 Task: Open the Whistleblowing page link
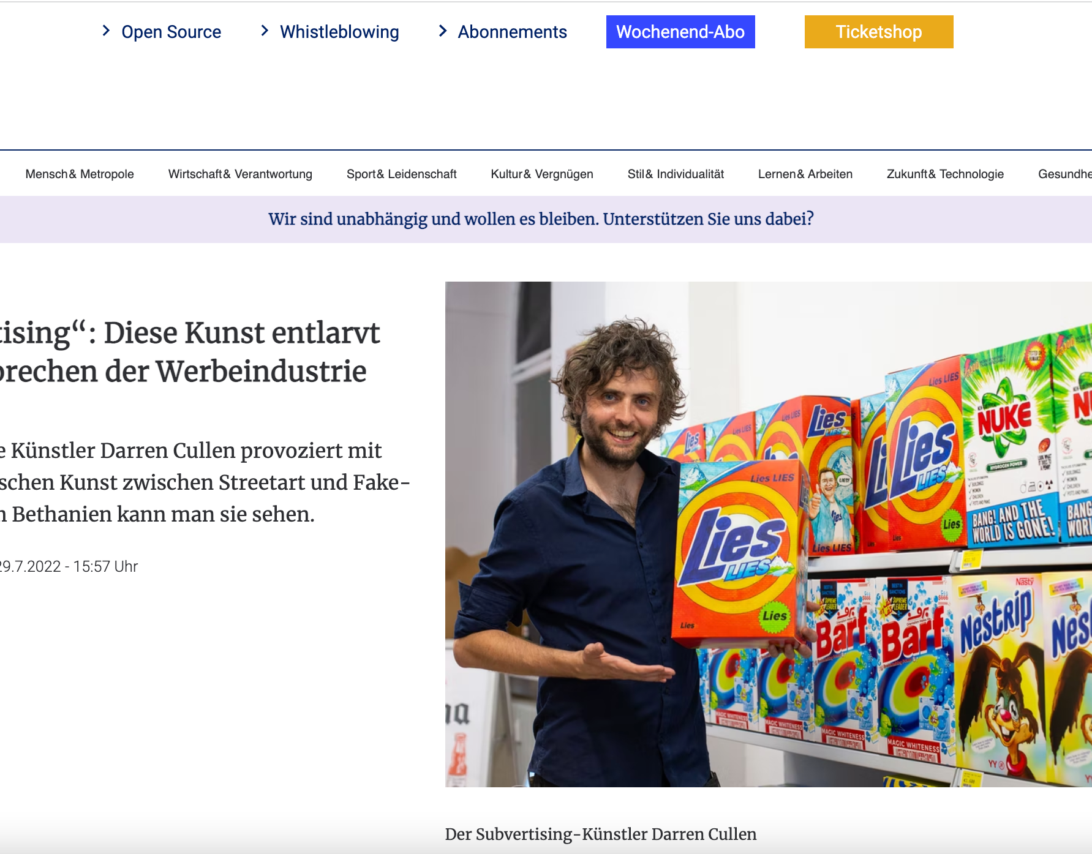[x=339, y=32]
